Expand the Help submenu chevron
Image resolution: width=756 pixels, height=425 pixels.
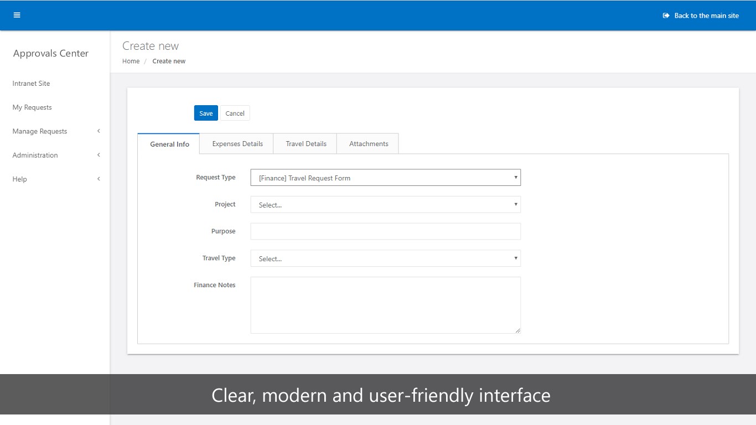tap(99, 179)
